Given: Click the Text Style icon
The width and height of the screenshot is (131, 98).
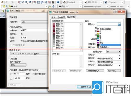Looking at the screenshot, I should (x=64, y=2).
